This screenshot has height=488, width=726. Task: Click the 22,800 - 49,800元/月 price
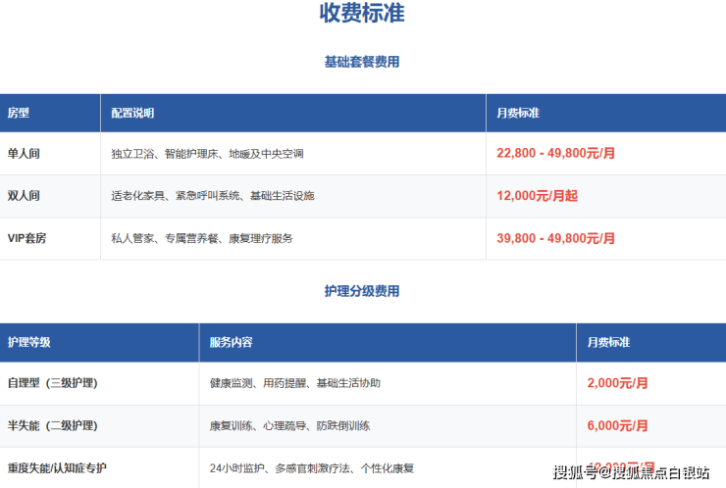(556, 154)
